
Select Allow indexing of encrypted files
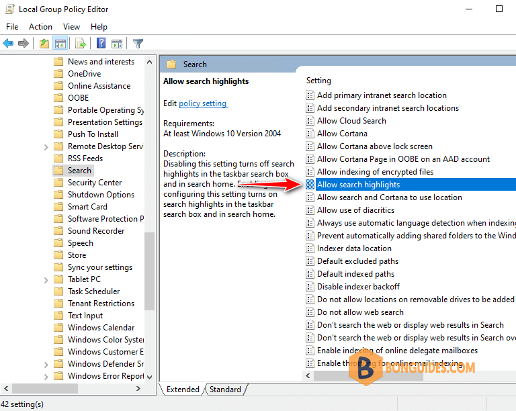point(375,172)
